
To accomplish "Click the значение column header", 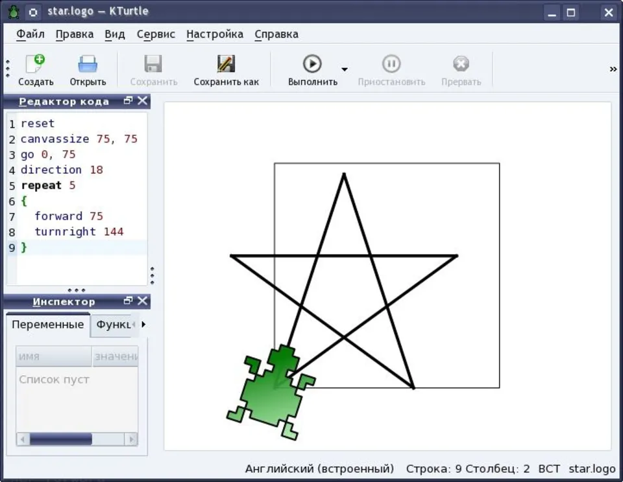I will click(115, 356).
